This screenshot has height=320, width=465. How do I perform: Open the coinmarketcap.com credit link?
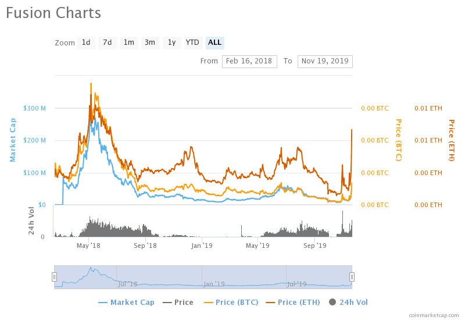pyautogui.click(x=434, y=315)
